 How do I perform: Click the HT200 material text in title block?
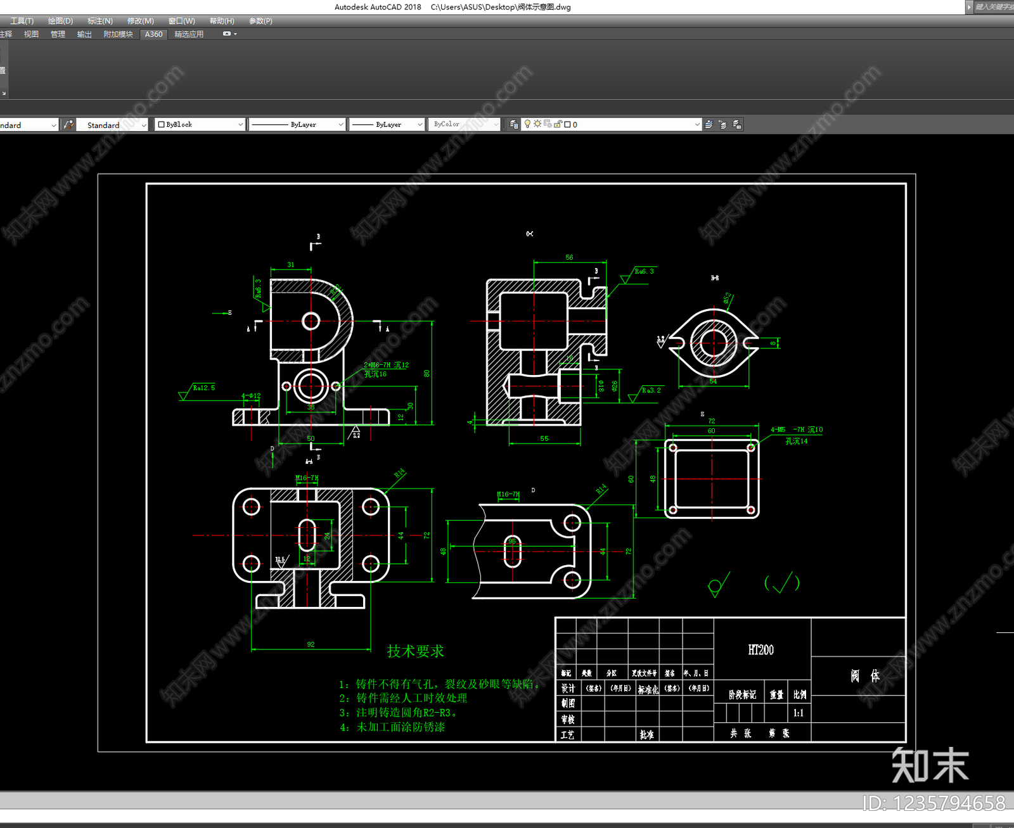(760, 650)
